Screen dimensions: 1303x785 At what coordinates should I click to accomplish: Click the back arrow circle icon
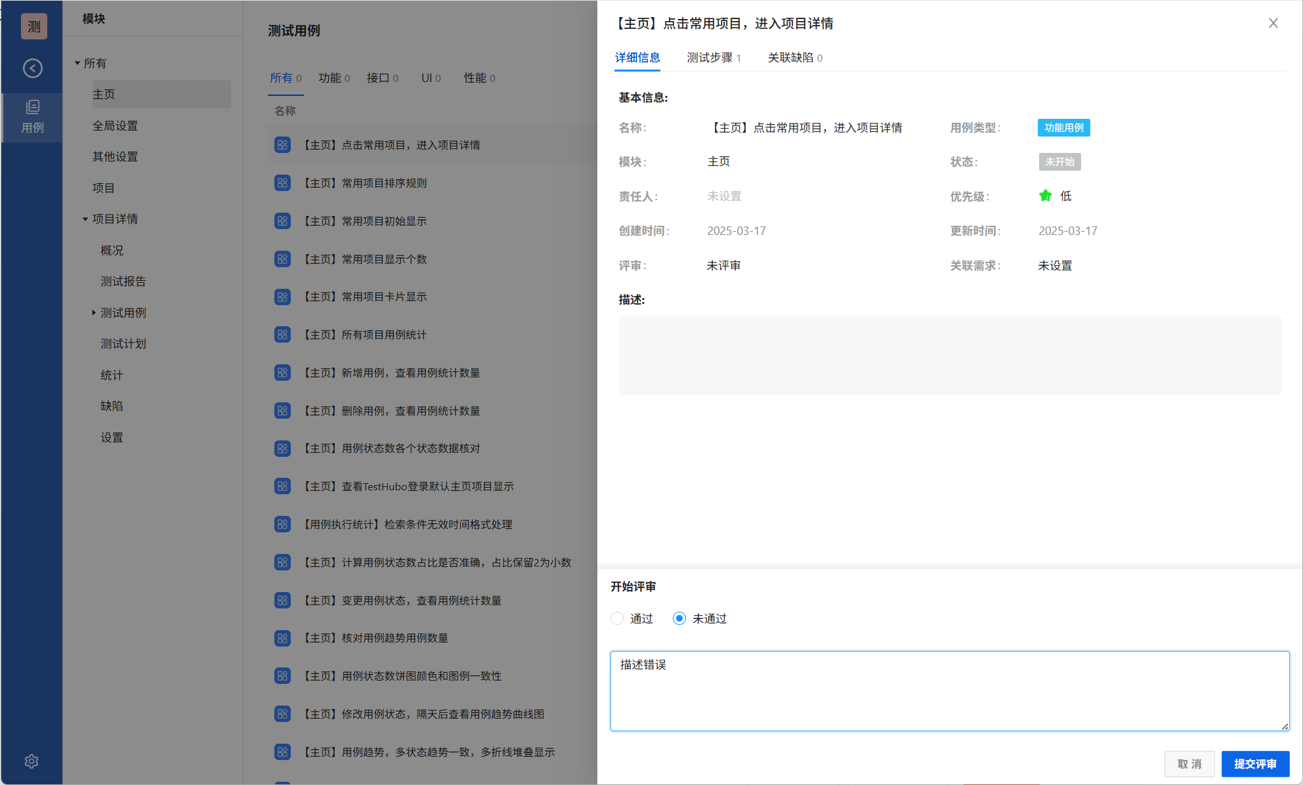pyautogui.click(x=33, y=68)
